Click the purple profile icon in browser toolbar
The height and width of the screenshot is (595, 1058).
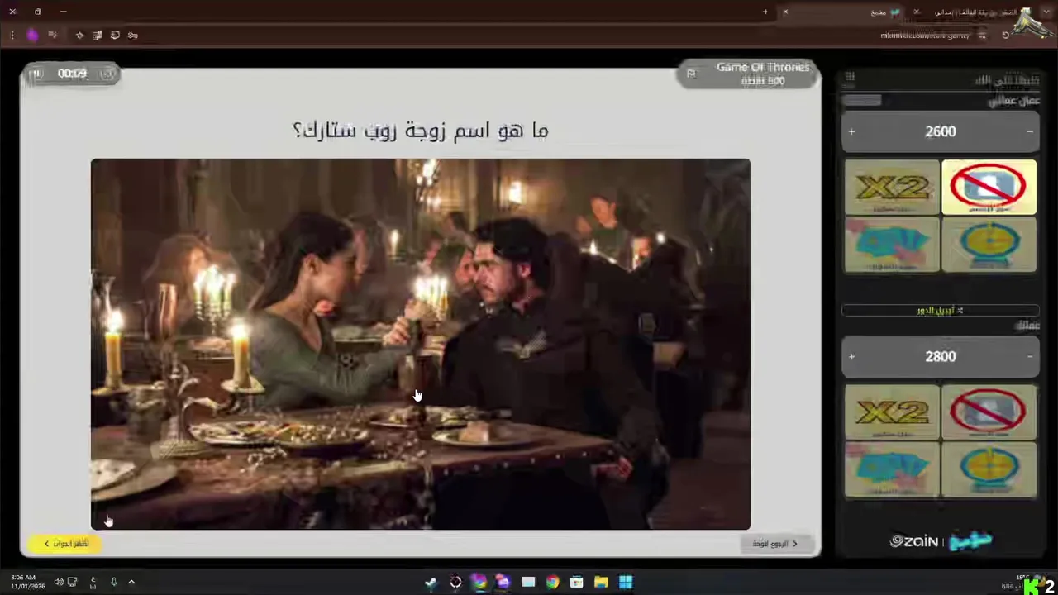point(32,35)
